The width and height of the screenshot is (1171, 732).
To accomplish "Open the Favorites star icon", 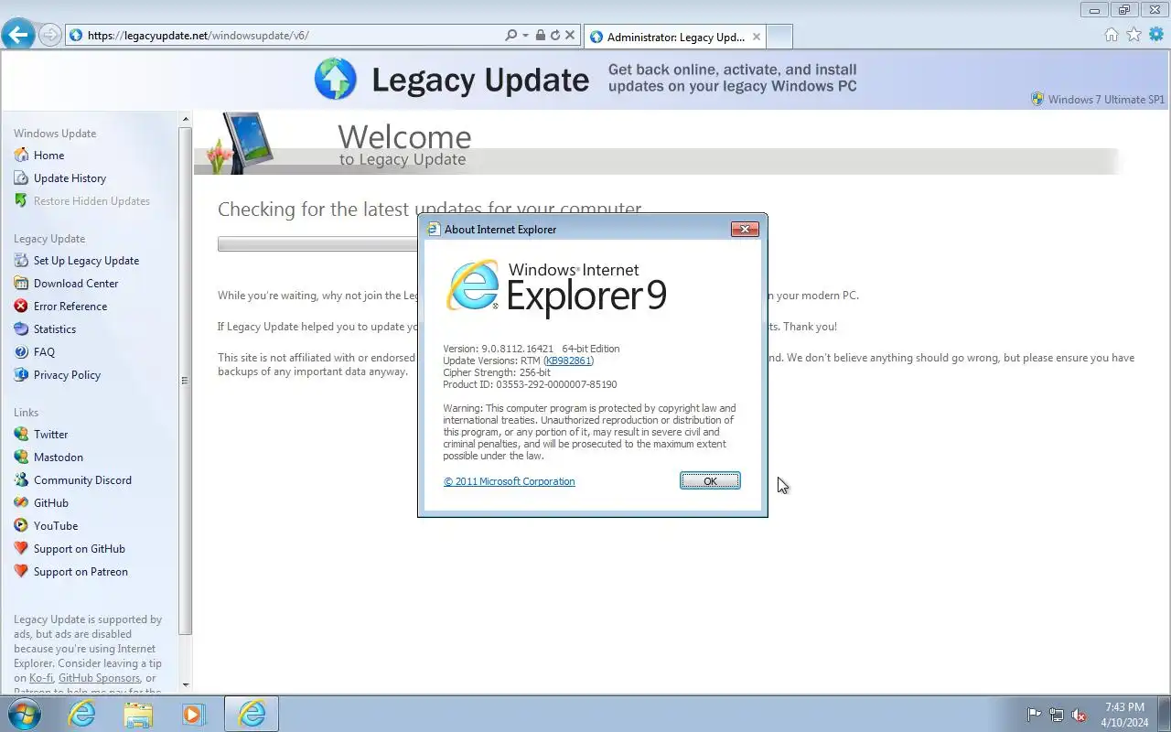I will (1133, 35).
